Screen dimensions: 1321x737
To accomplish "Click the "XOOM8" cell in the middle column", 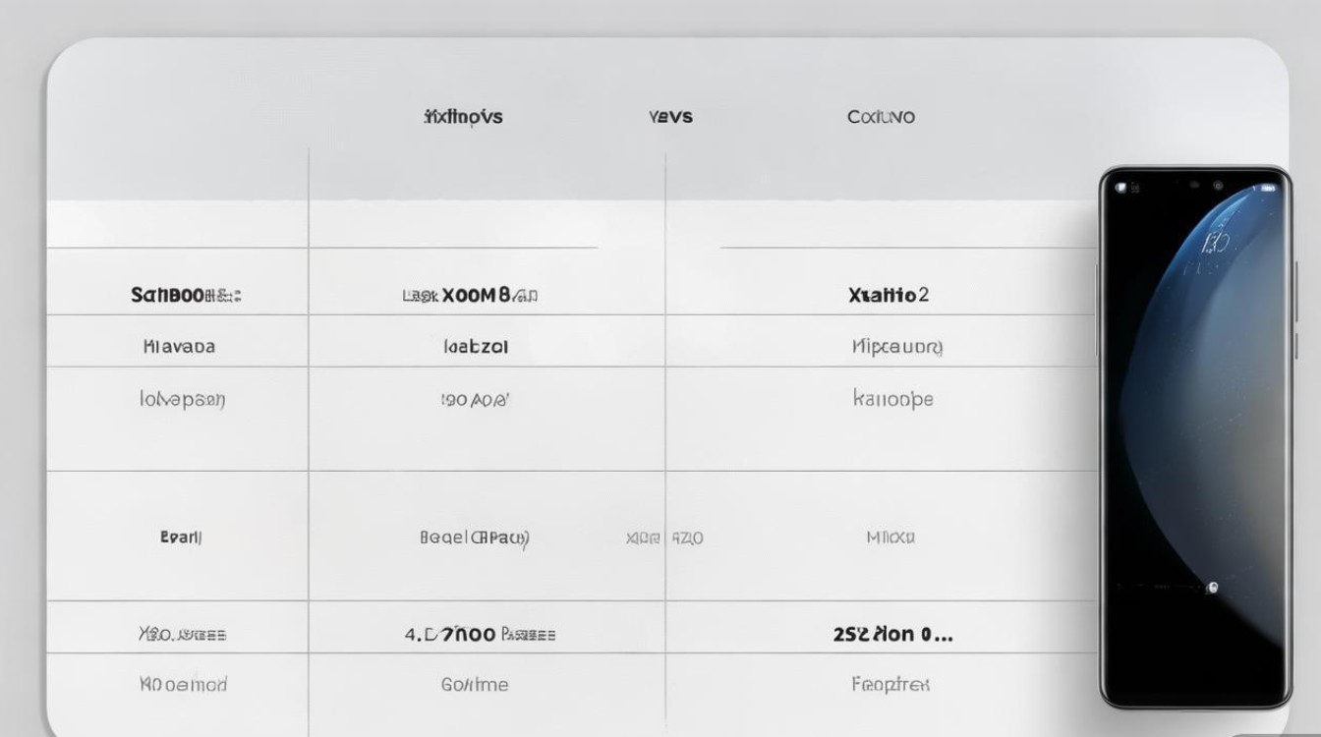I will pos(471,295).
